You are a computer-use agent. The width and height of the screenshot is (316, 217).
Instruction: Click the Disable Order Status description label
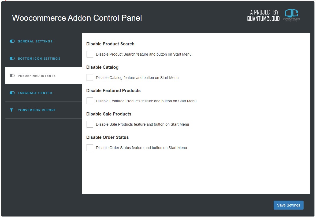coord(141,148)
